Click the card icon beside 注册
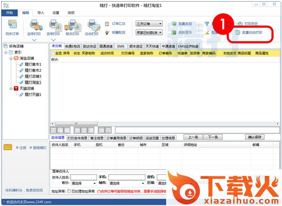Image resolution: width=282 pixels, height=206 pixels. click(8, 147)
